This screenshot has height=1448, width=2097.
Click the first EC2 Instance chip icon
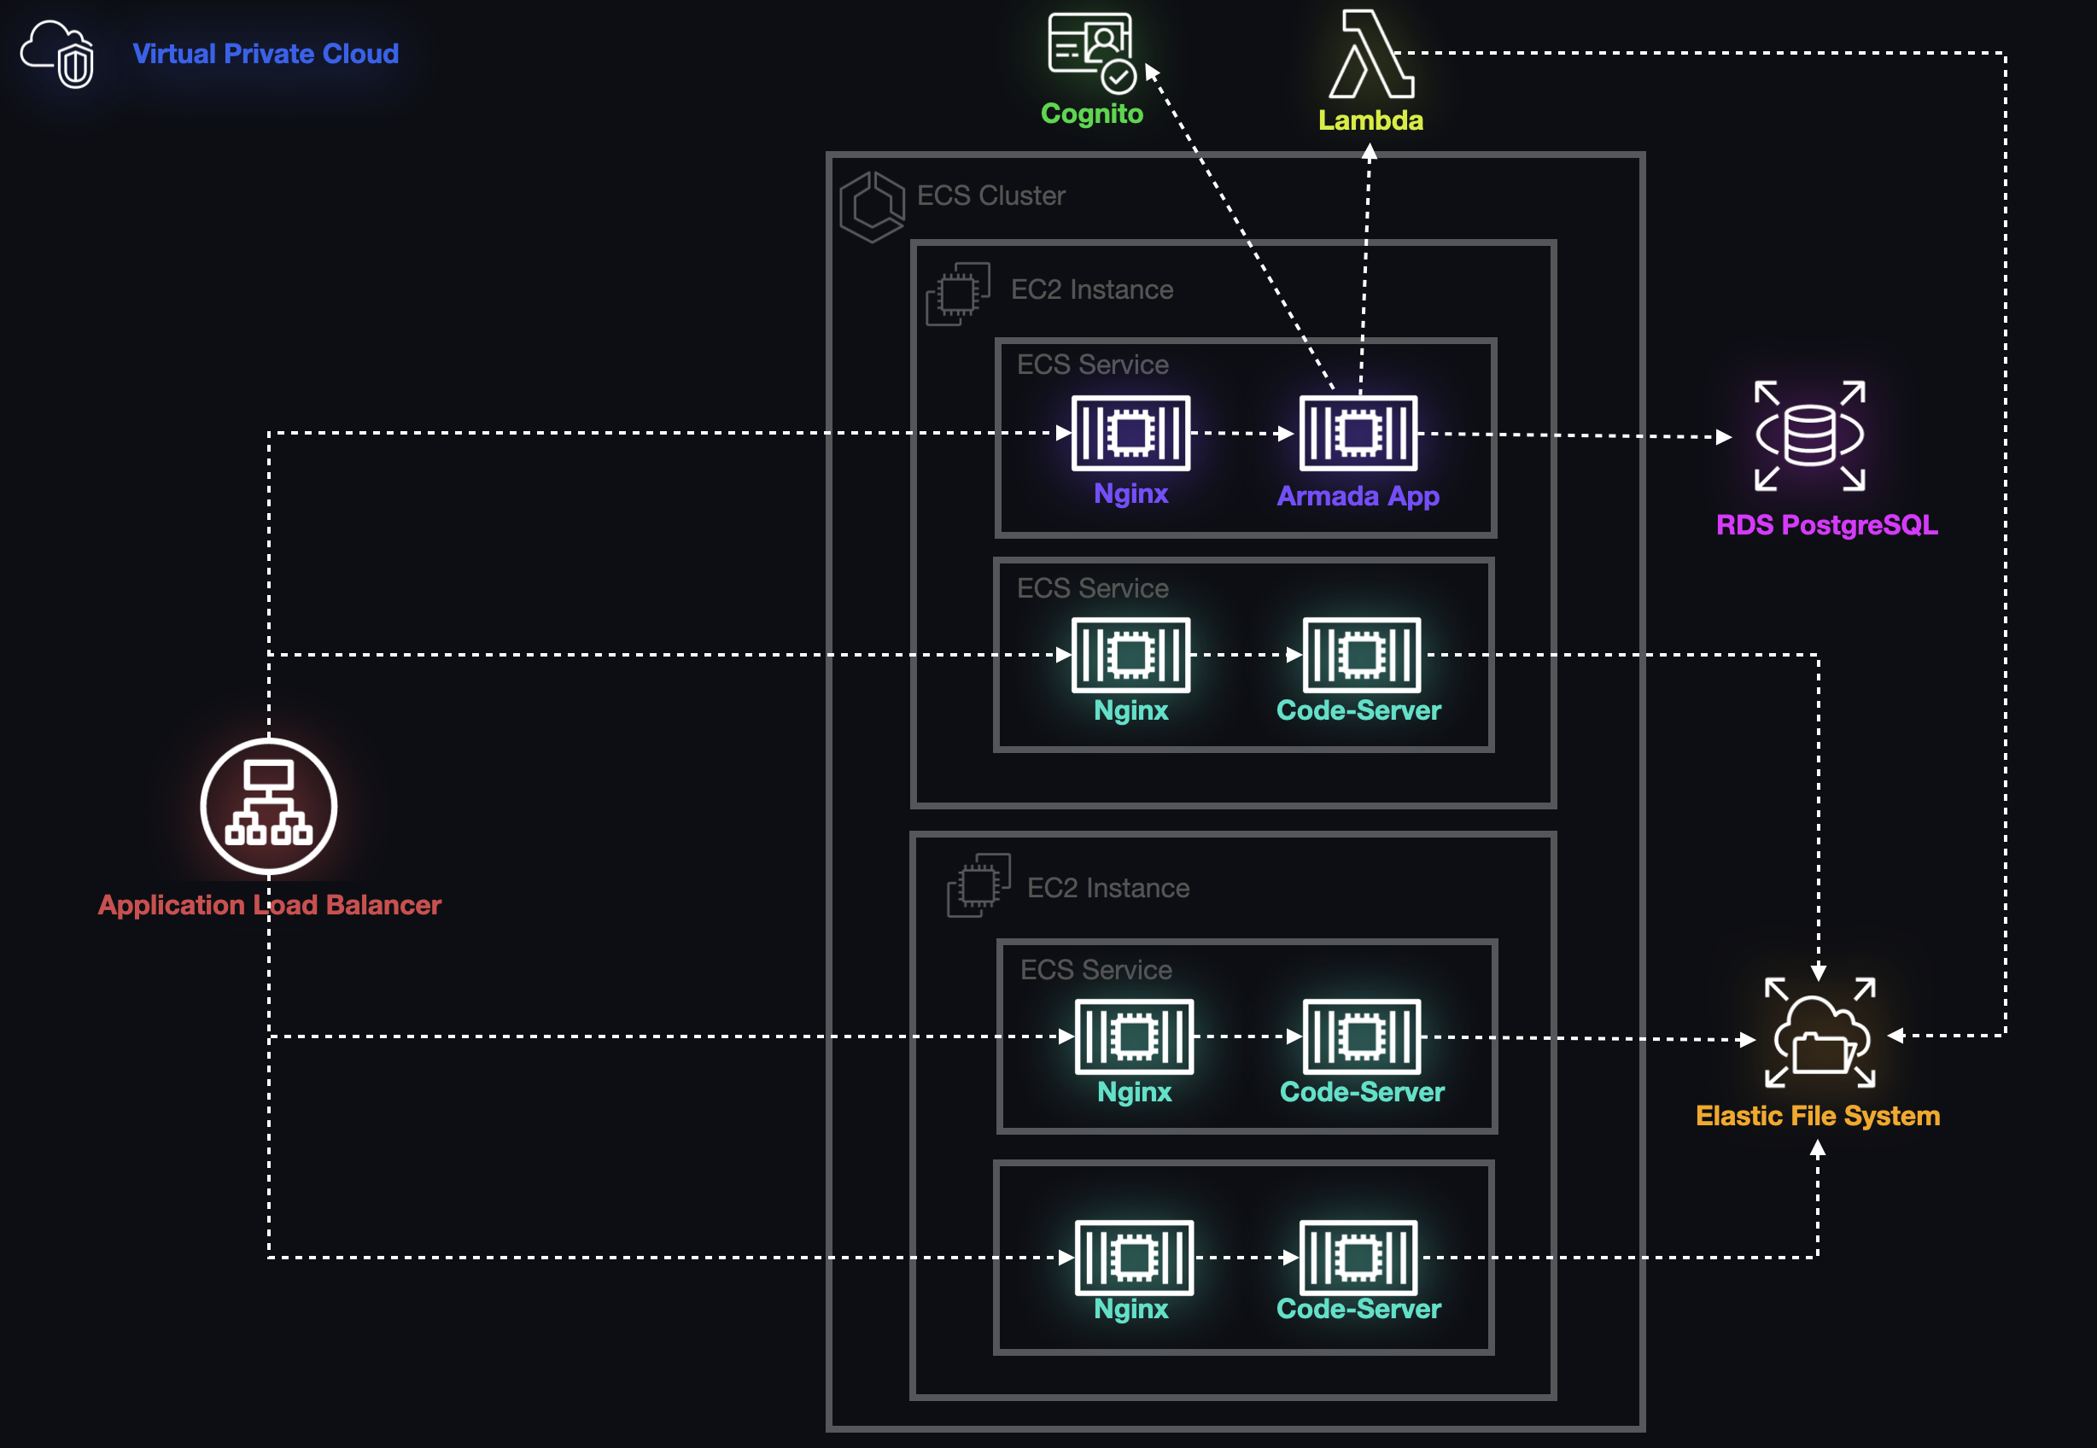click(957, 294)
